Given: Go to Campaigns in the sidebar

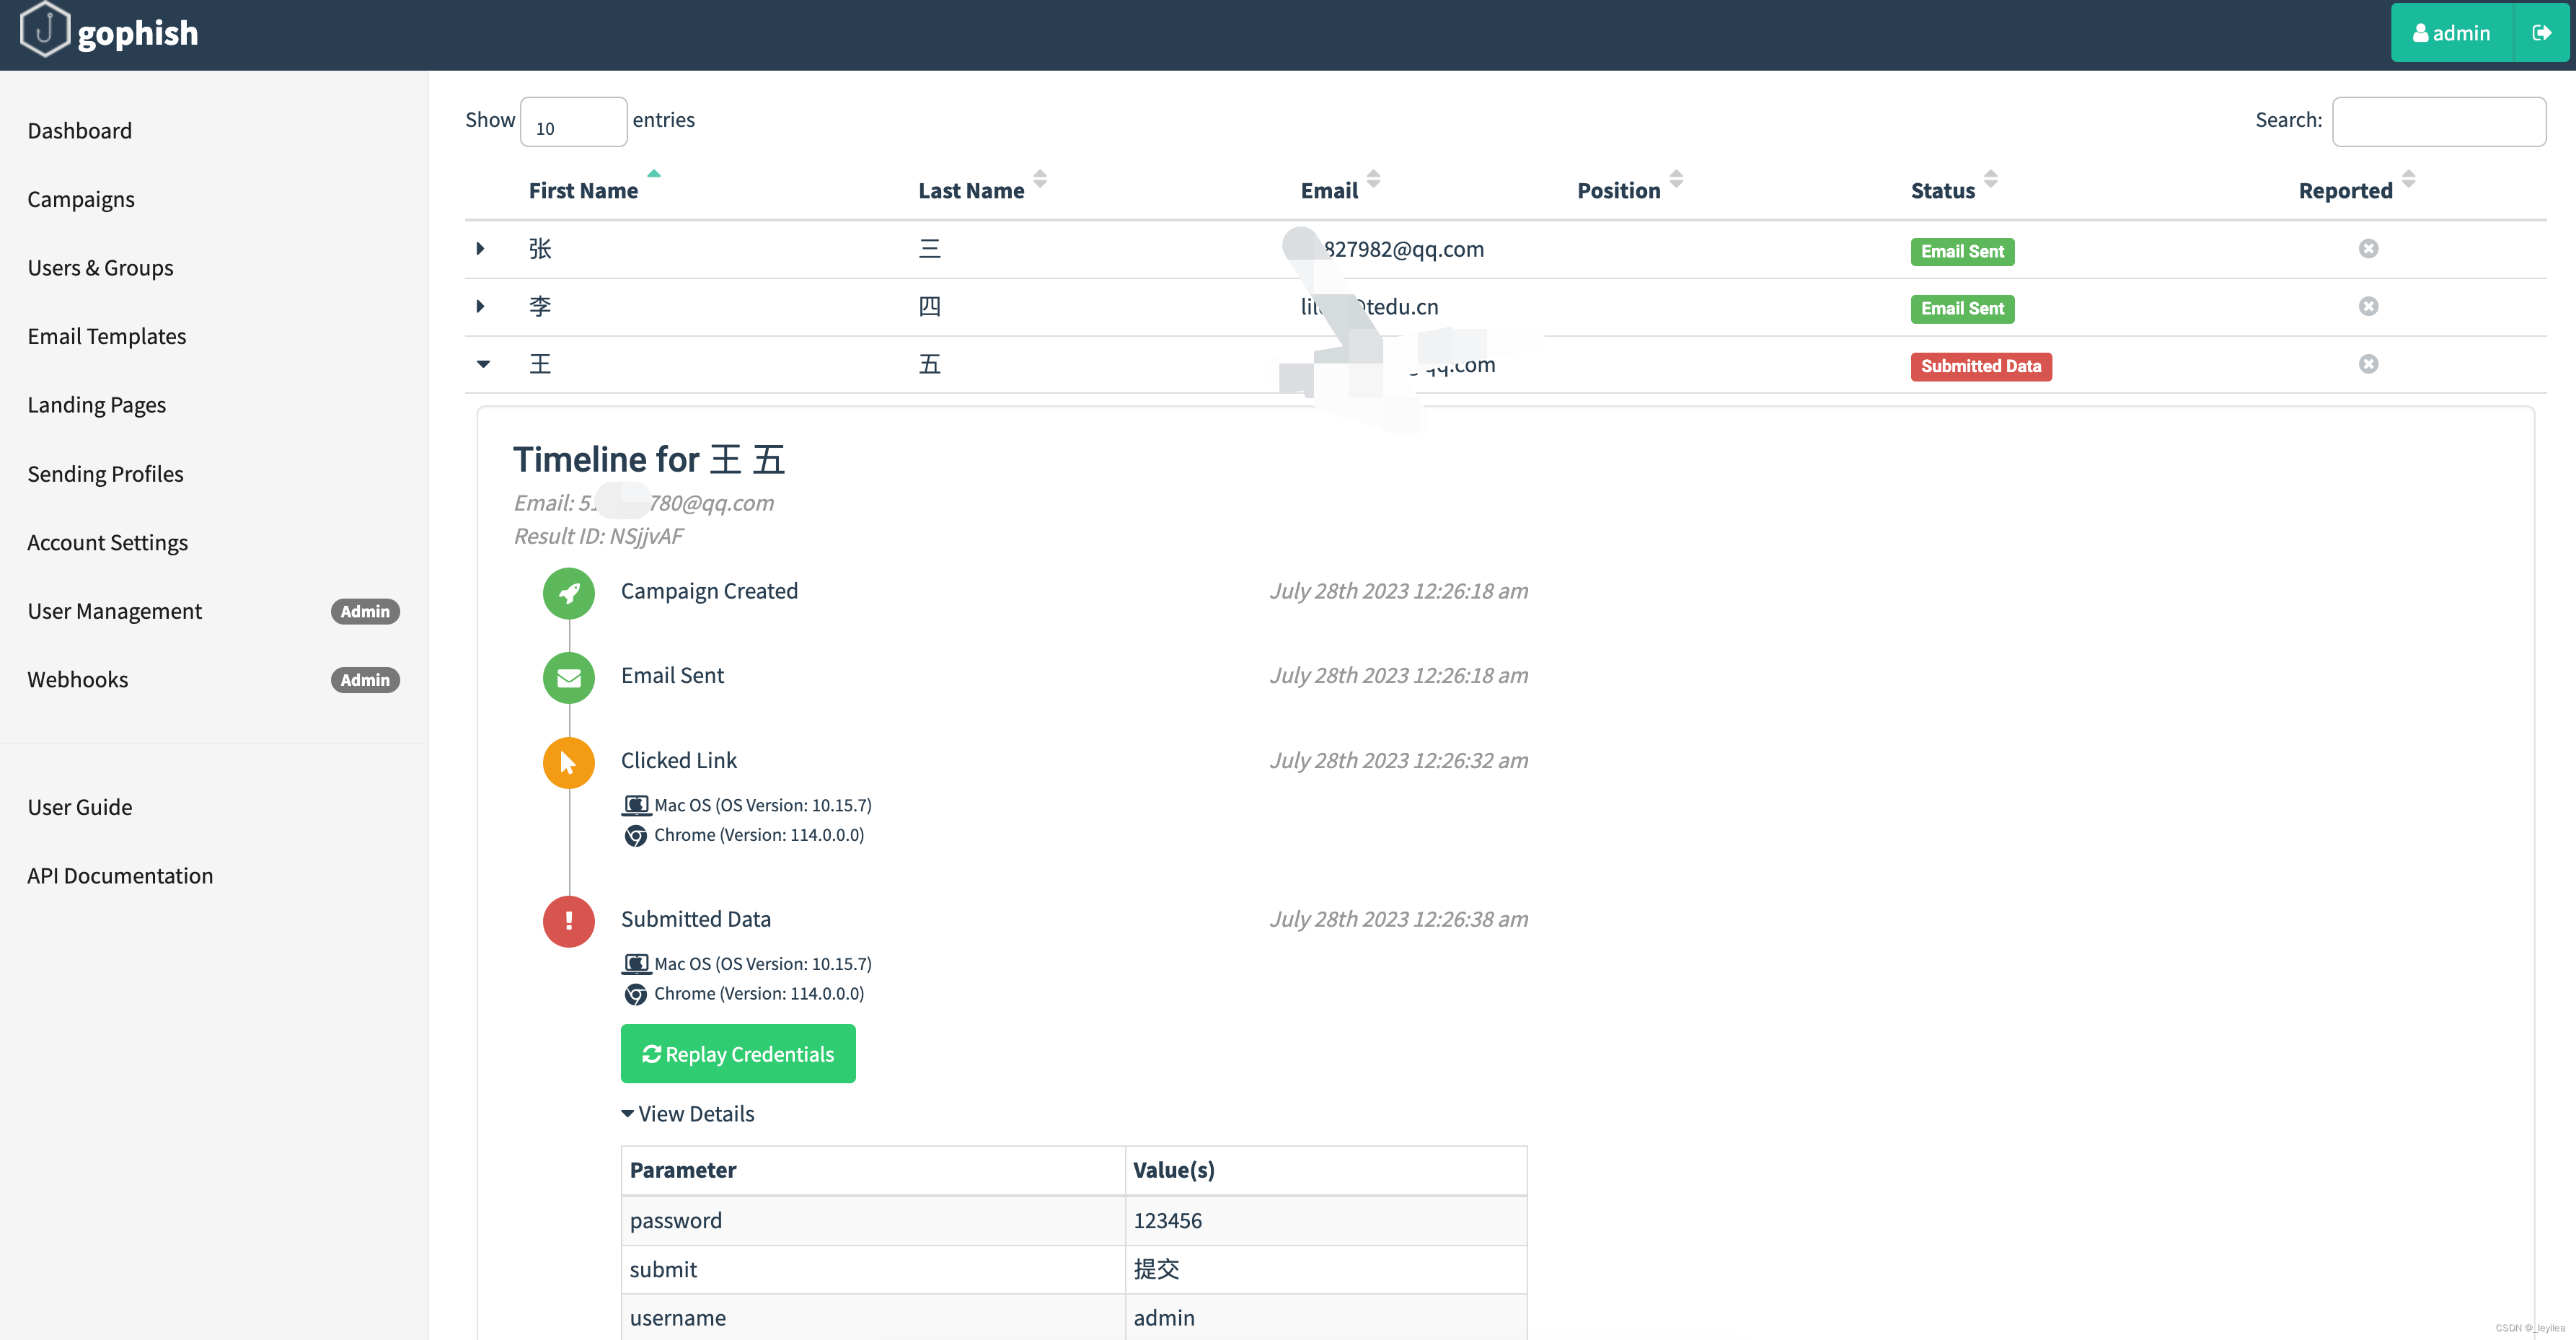Looking at the screenshot, I should pyautogui.click(x=81, y=199).
